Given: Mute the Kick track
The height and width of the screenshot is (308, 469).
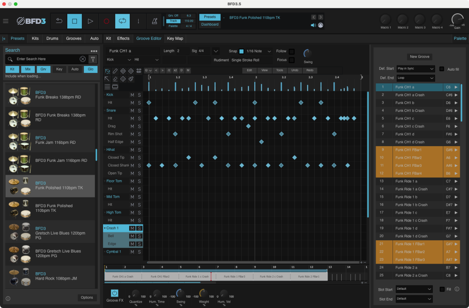Looking at the screenshot, I should click(132, 95).
